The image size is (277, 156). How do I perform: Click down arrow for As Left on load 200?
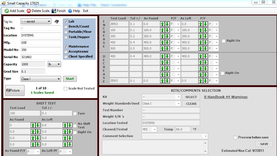pos(205,36)
